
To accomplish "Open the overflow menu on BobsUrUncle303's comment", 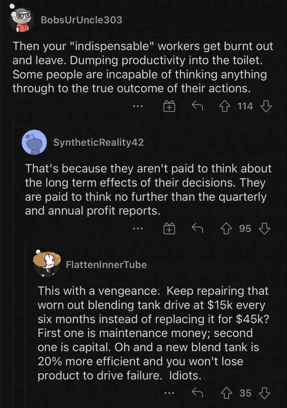I will point(137,106).
